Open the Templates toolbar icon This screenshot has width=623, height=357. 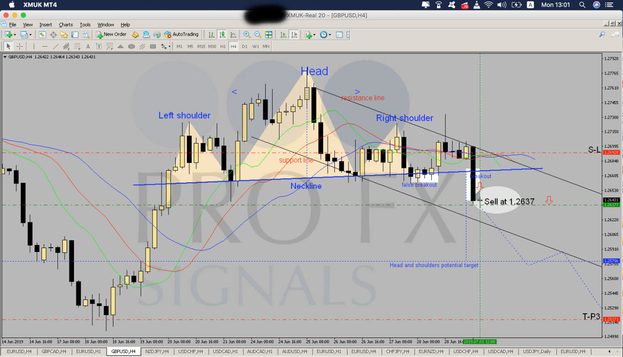pyautogui.click(x=339, y=35)
